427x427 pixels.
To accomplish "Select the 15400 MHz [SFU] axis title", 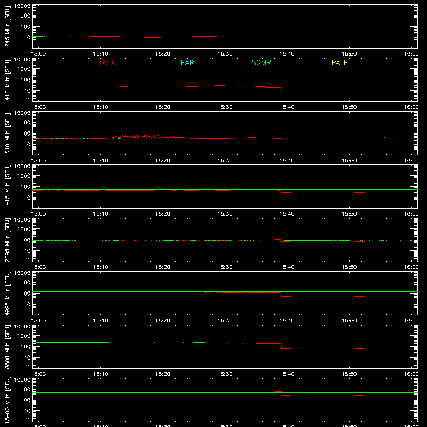I will [7, 400].
